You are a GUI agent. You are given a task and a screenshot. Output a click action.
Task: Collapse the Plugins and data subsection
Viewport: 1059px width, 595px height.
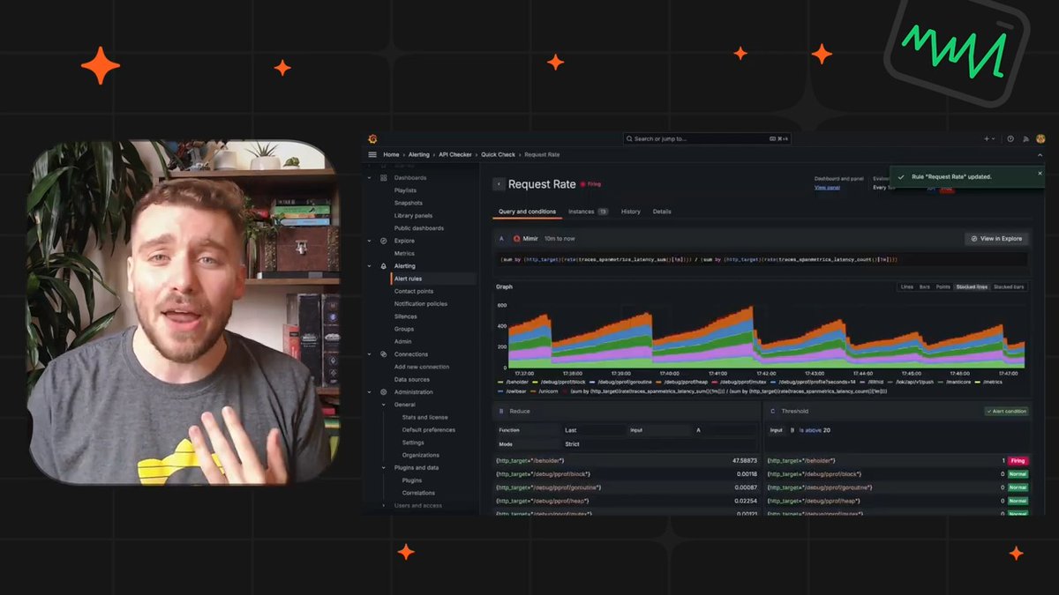(x=384, y=467)
